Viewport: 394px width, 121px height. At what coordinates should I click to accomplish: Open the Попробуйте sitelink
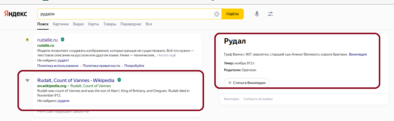[134, 66]
